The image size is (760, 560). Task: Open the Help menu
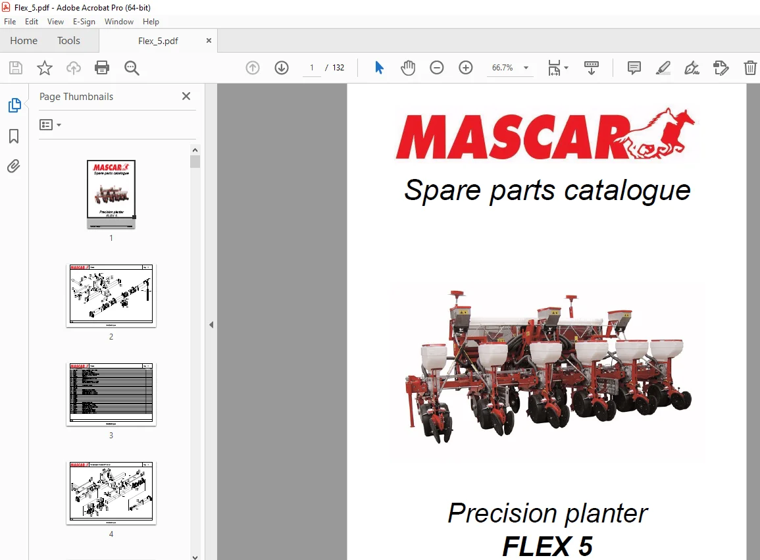pyautogui.click(x=151, y=22)
